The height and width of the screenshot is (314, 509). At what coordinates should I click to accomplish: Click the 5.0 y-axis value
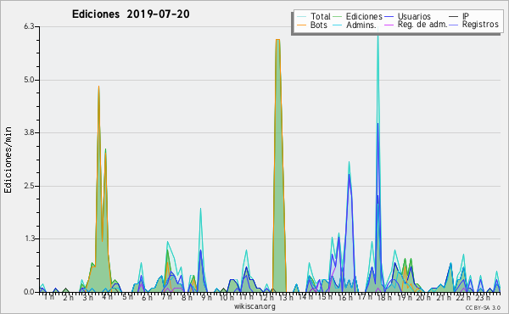pyautogui.click(x=29, y=80)
